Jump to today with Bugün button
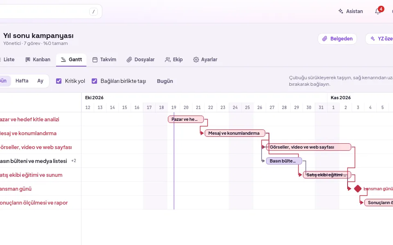The image size is (393, 245). pyautogui.click(x=165, y=81)
